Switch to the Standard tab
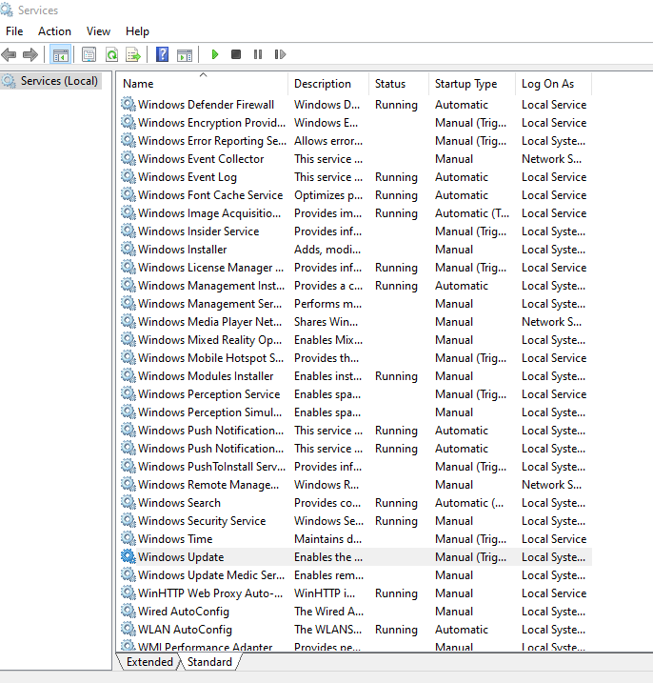The image size is (653, 683). tap(209, 662)
